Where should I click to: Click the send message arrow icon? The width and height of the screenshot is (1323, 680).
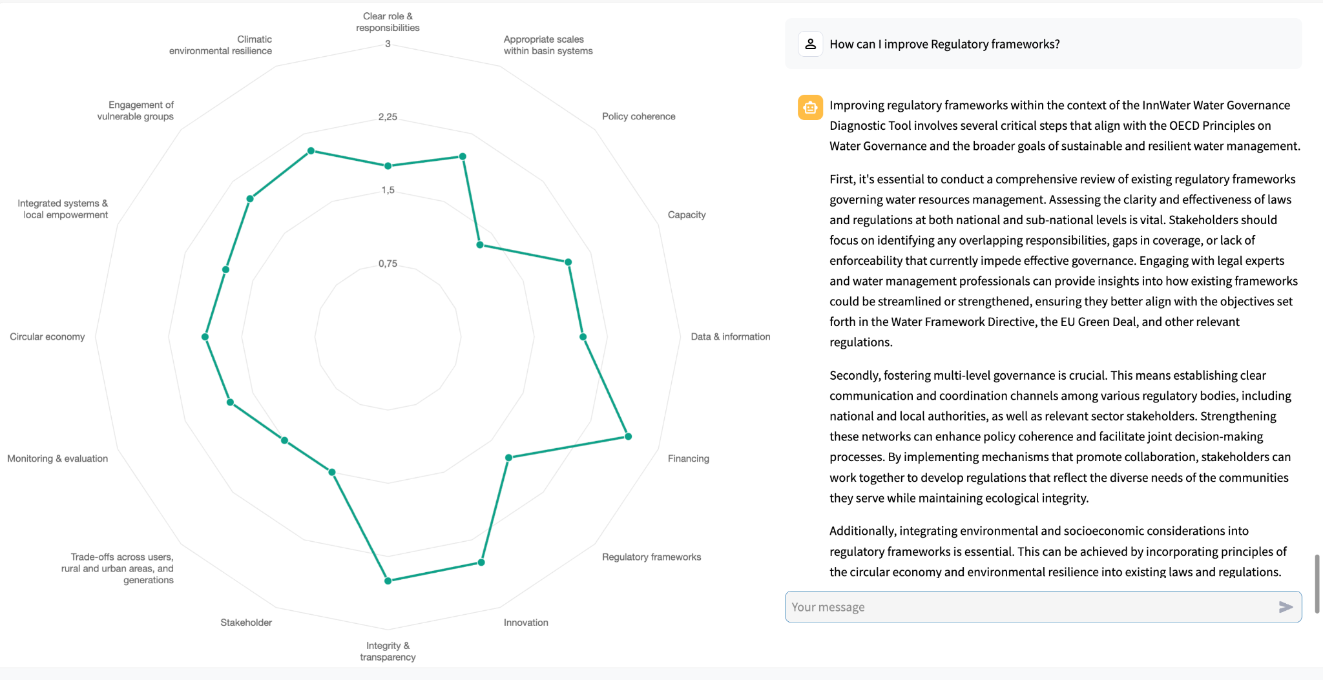click(1286, 607)
